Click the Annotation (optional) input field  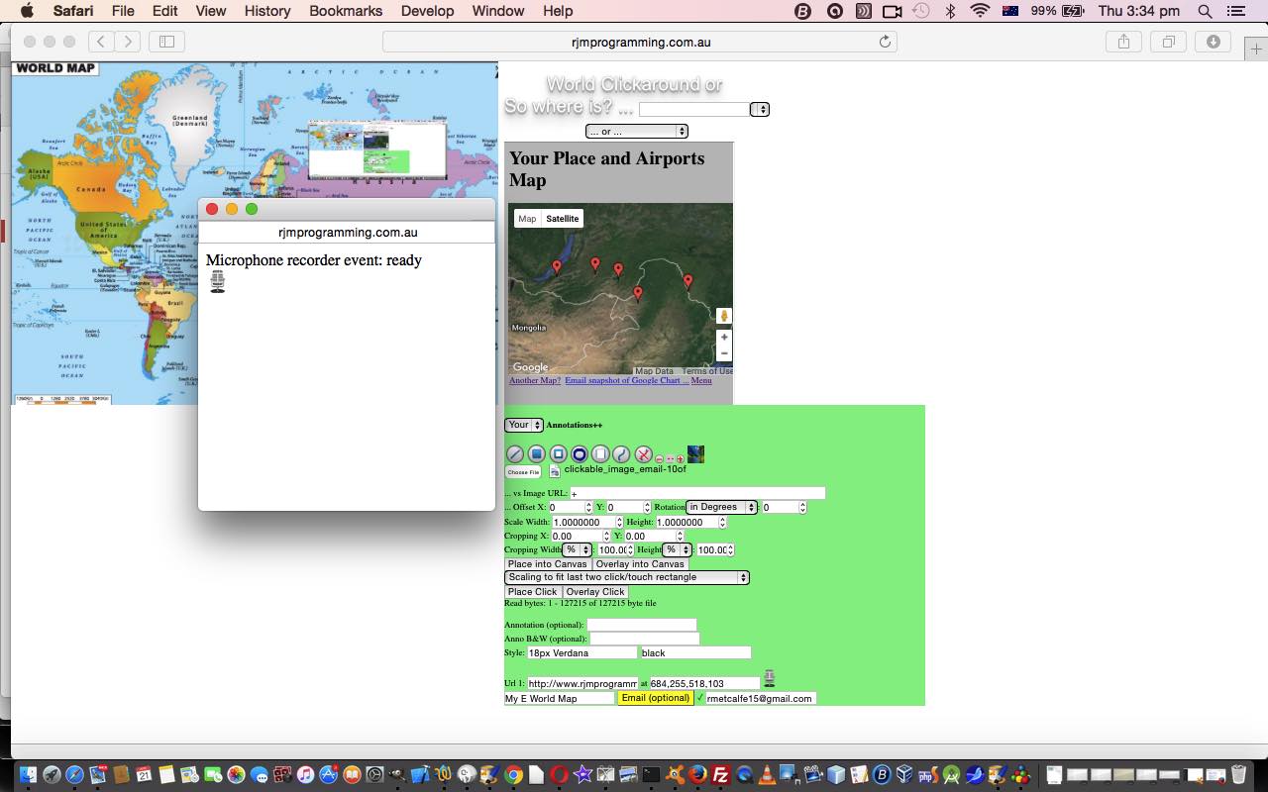(642, 625)
